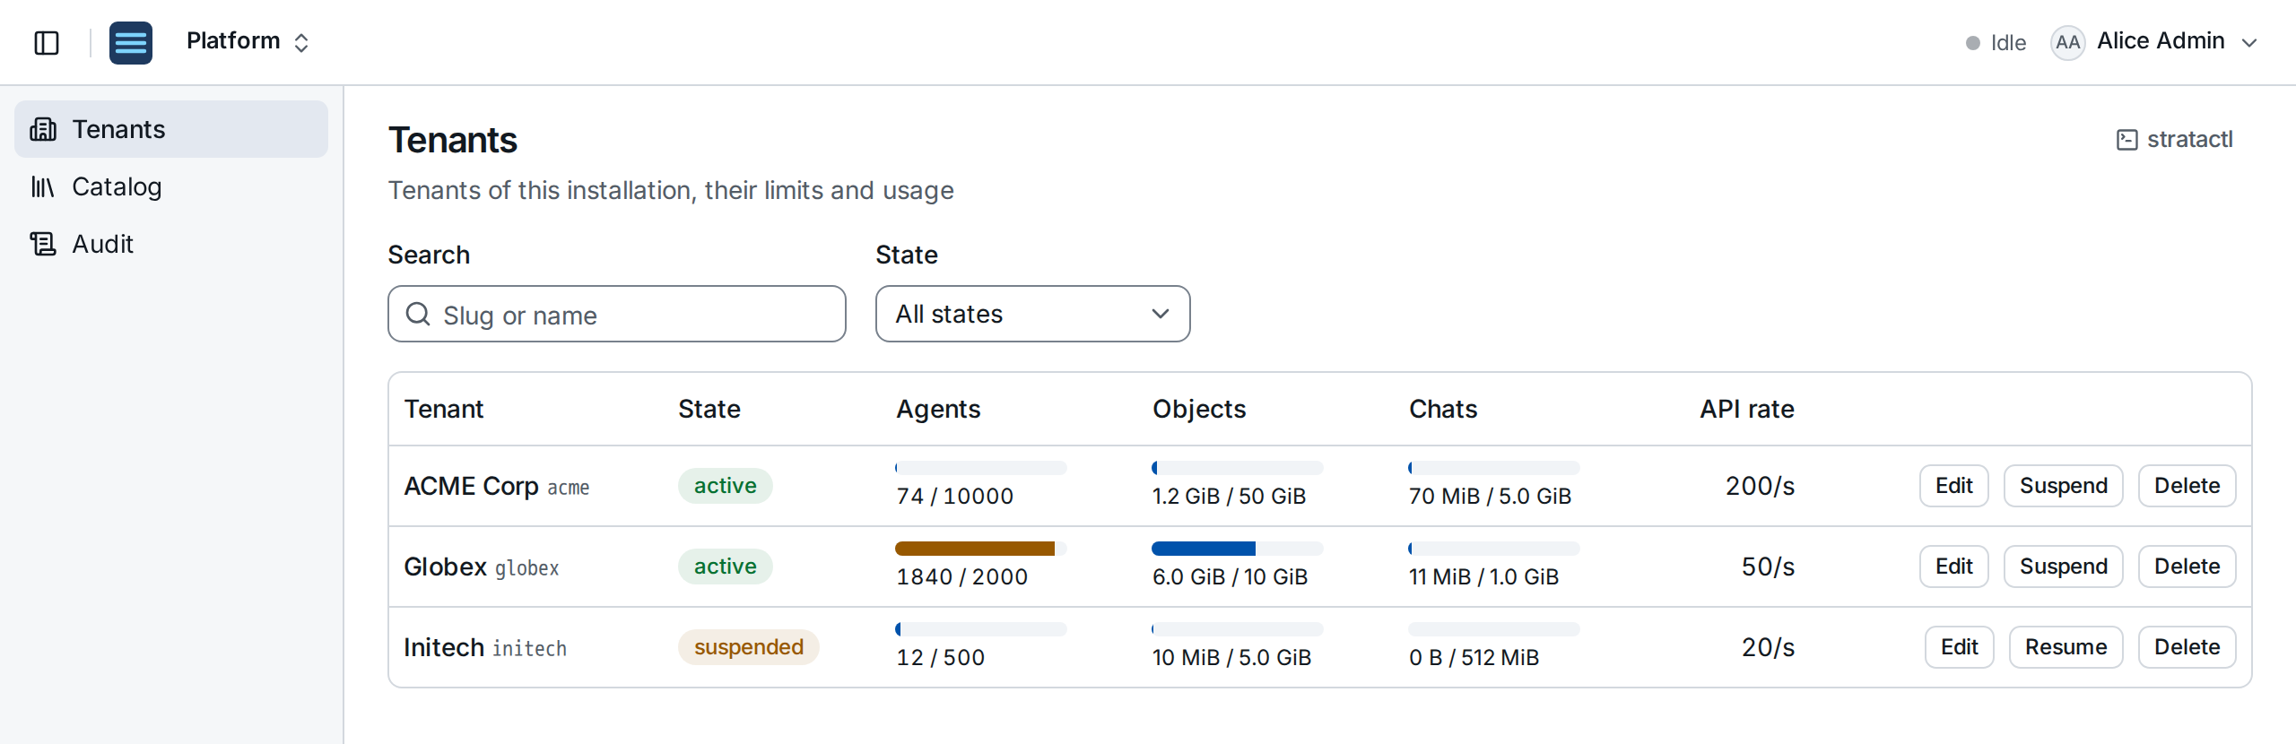Click the active badge for Globex
This screenshot has height=744, width=2296.
[x=725, y=567]
